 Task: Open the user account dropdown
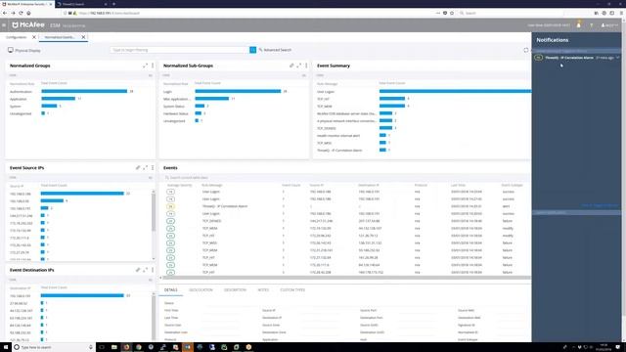[x=609, y=25]
